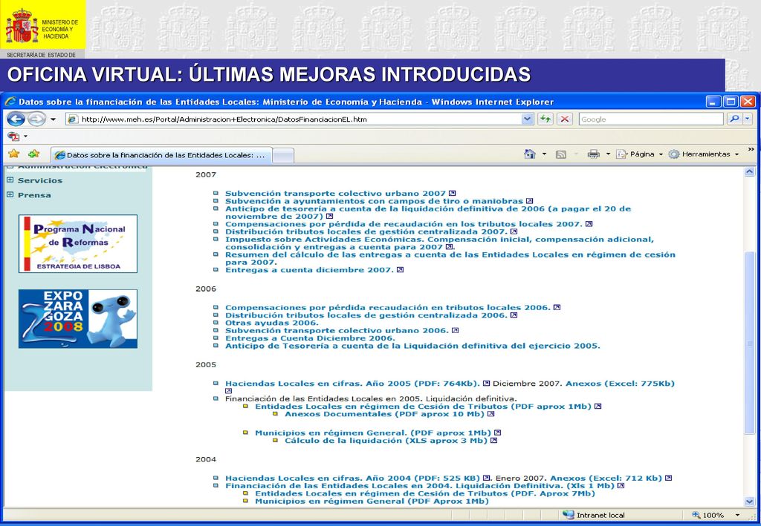Click the vertical scrollbar thumb
The width and height of the screenshot is (761, 526).
tap(749, 343)
